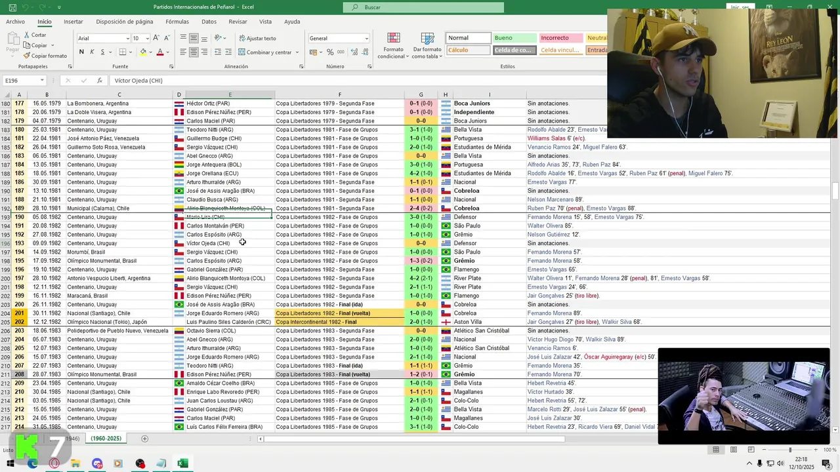Toggle Ajustar texto wrap
Screen dimensions: 840x472
pyautogui.click(x=257, y=38)
